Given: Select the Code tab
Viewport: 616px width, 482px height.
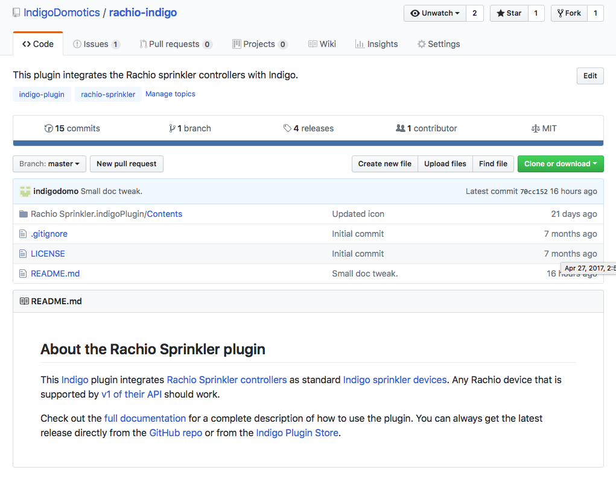Looking at the screenshot, I should coord(38,44).
